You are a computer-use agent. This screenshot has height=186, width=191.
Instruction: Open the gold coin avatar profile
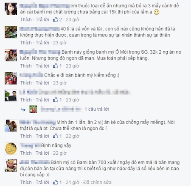(x=11, y=148)
